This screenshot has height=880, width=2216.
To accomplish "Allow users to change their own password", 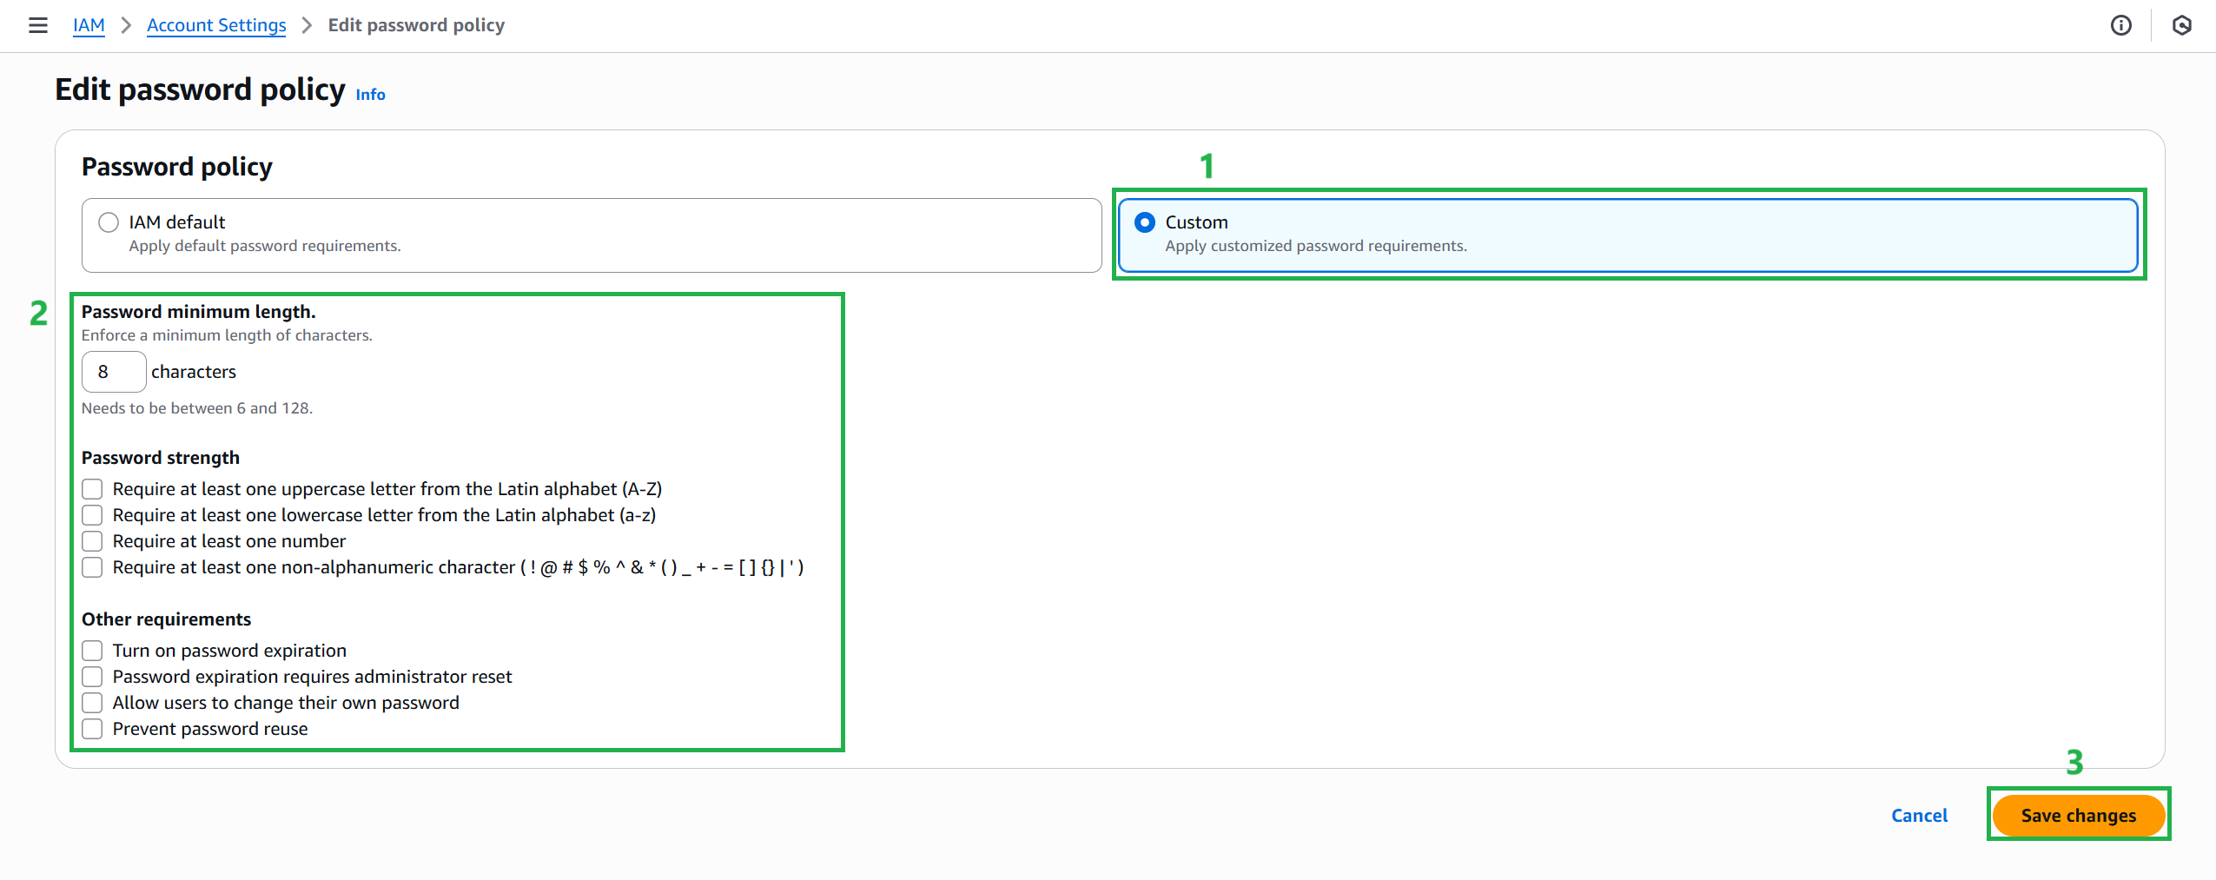I will click(x=92, y=702).
